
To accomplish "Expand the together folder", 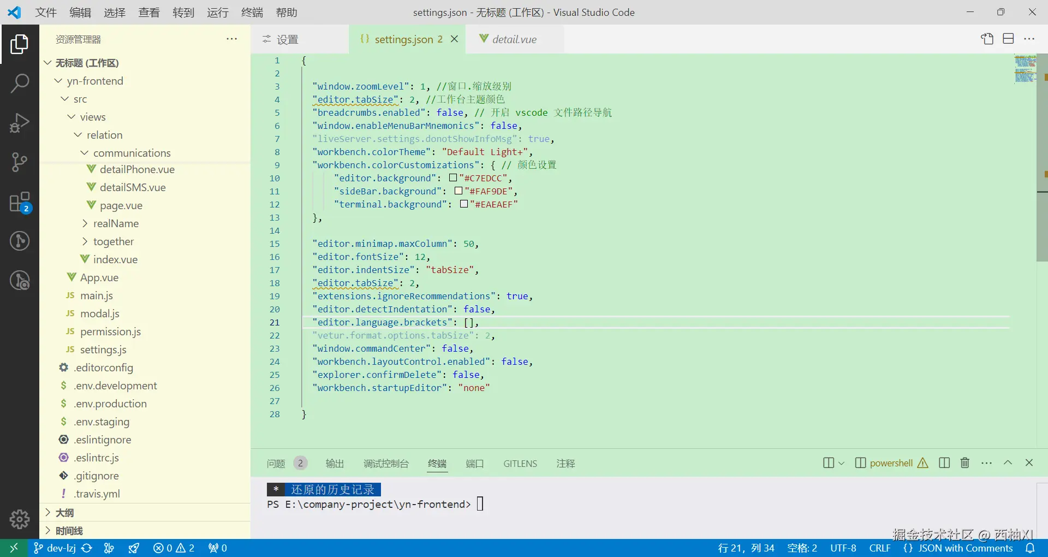I will [x=85, y=241].
